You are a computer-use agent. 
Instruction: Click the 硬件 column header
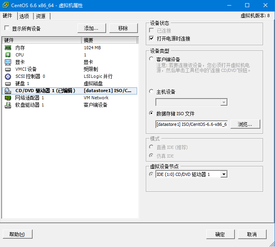[42, 41]
